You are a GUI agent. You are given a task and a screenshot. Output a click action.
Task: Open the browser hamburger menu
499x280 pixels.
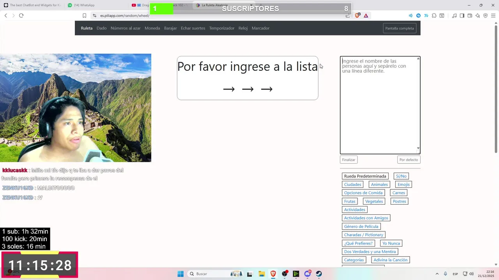pos(493,16)
